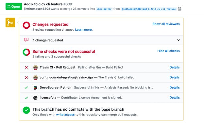Click the review comment icon beside 1 change requested
The width and height of the screenshot is (204, 124).
[x=26, y=39]
